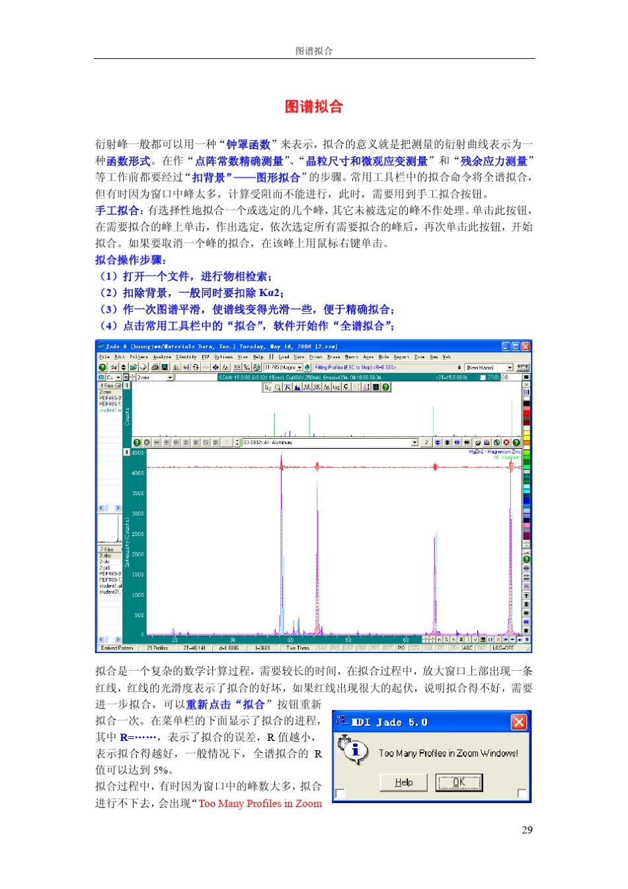Click OK in the MDI Jade 5.0 dialog

click(459, 783)
